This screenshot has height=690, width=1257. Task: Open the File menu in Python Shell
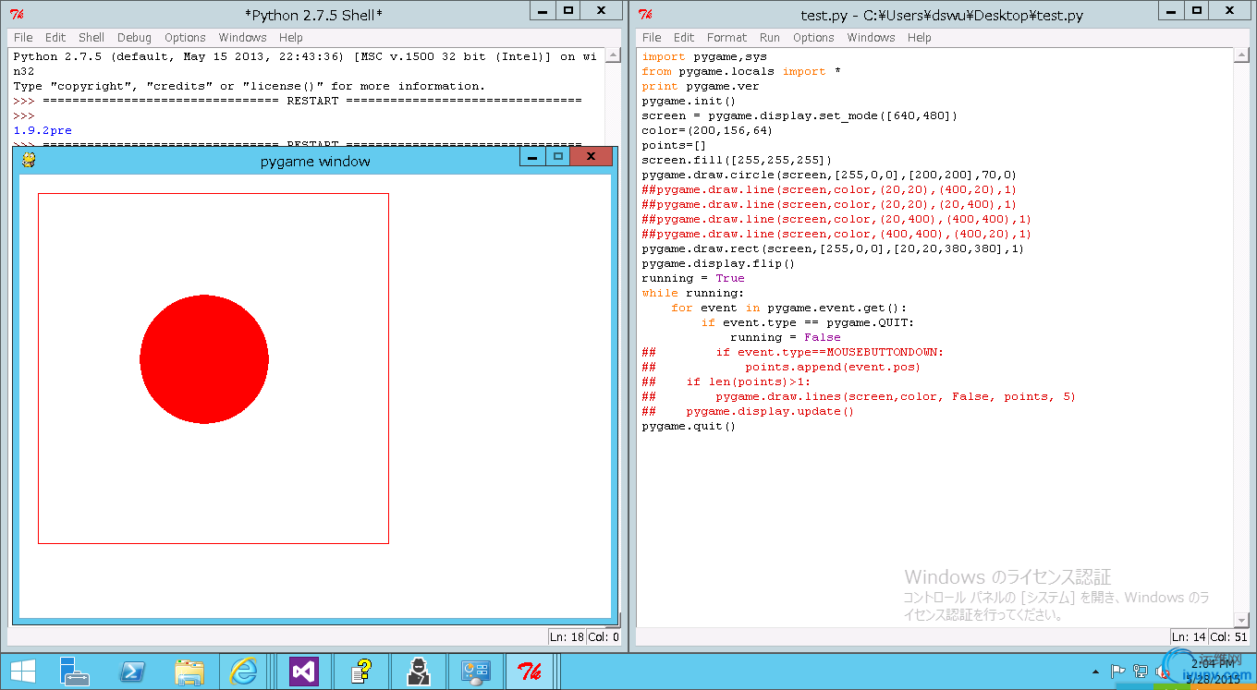click(22, 38)
